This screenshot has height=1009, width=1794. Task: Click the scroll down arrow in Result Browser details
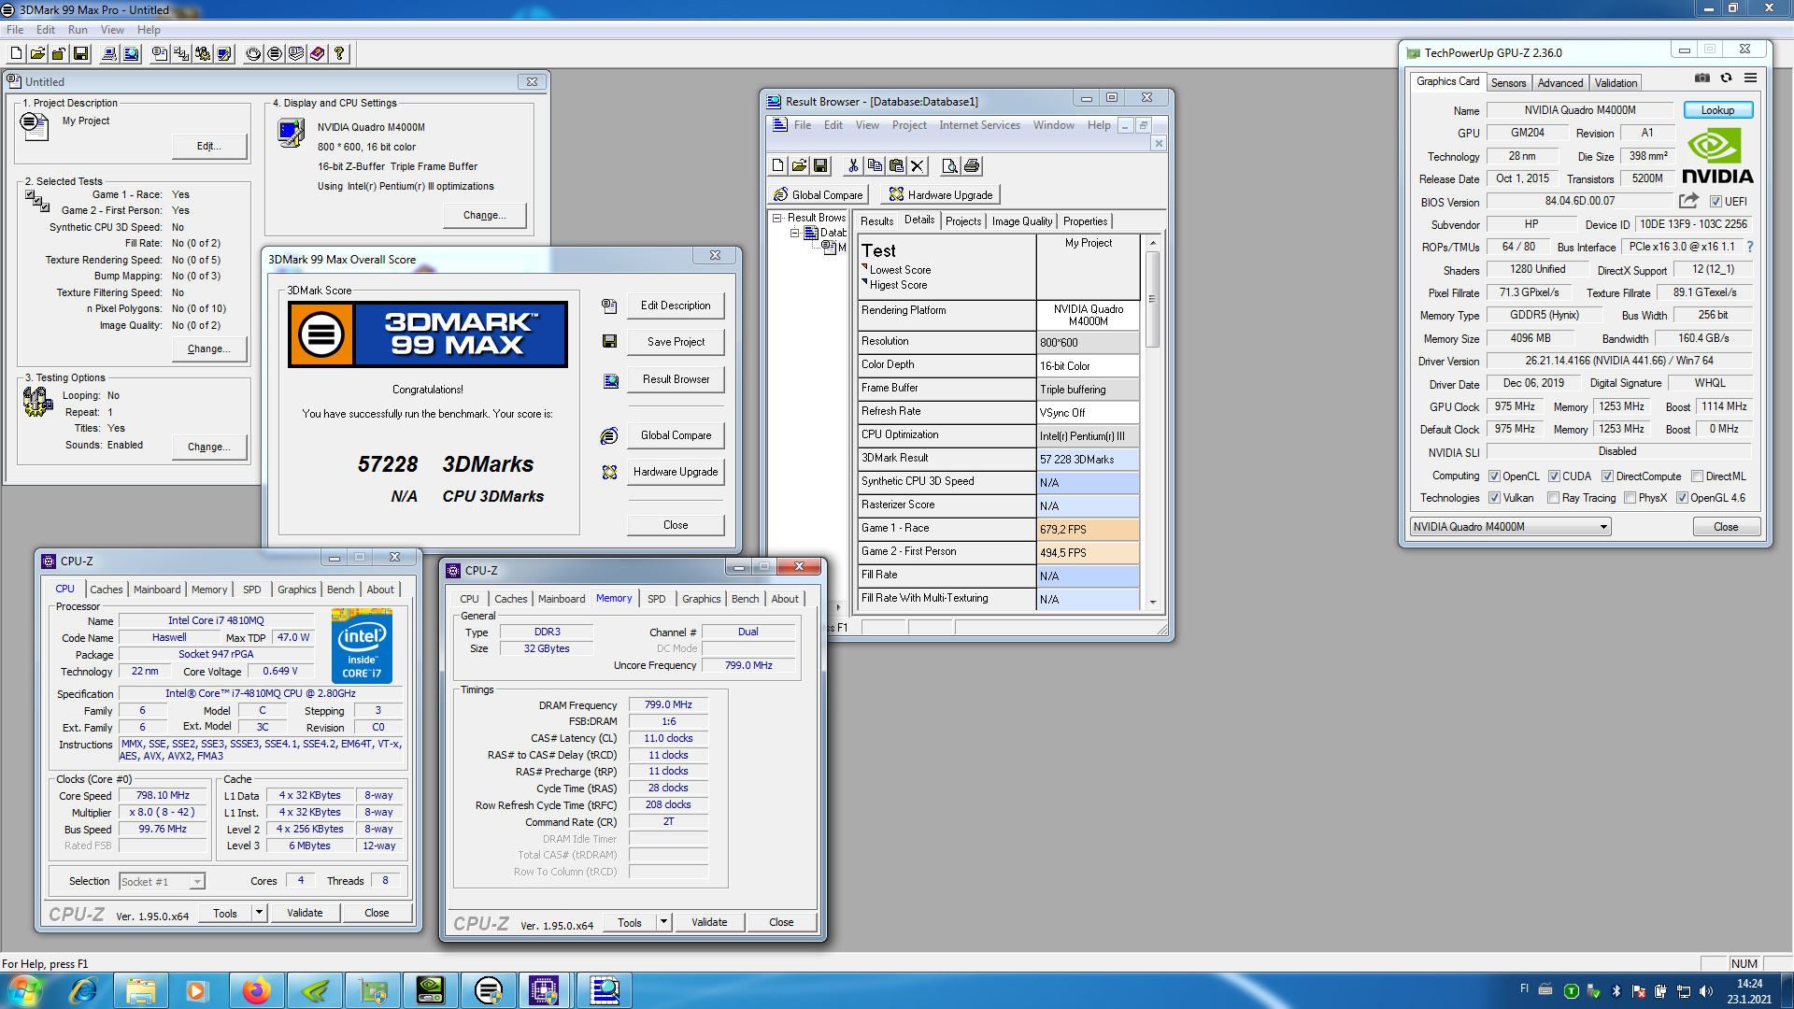click(x=1152, y=603)
